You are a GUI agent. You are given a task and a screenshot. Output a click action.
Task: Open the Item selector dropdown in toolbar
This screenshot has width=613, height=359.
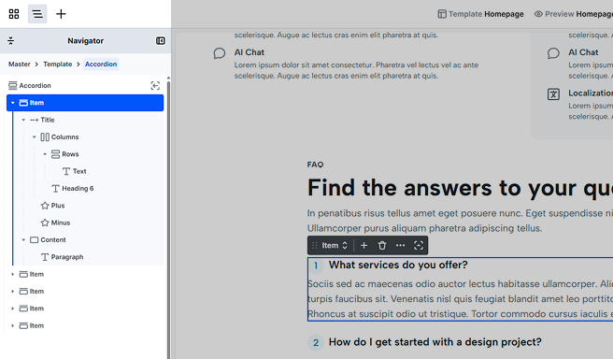pyautogui.click(x=335, y=246)
